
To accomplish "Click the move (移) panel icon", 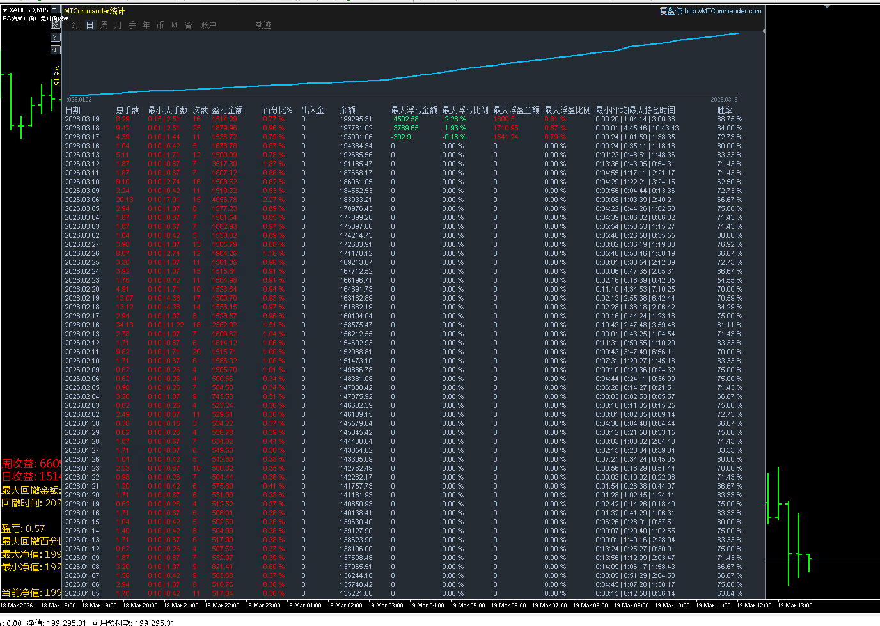I will pyautogui.click(x=56, y=24).
